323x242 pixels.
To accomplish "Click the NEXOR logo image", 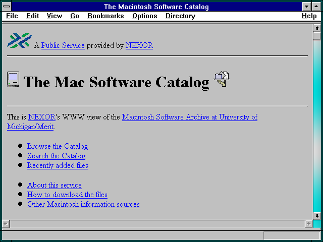I will 20,40.
